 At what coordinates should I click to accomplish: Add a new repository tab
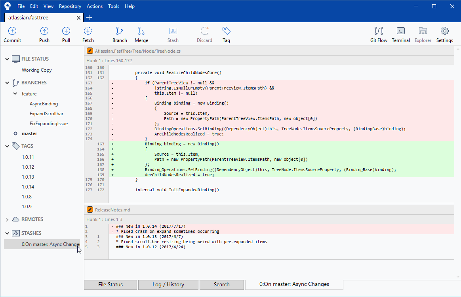(x=89, y=18)
